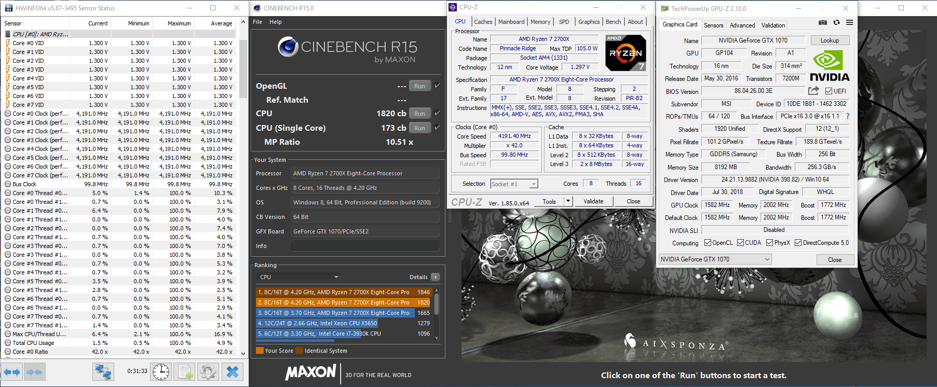Click the Ryzen 7 logo in CPU-Z
The width and height of the screenshot is (937, 387).
pyautogui.click(x=626, y=53)
